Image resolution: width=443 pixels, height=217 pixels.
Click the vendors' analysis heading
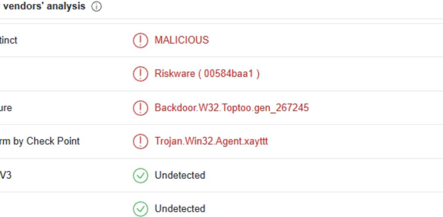click(44, 7)
